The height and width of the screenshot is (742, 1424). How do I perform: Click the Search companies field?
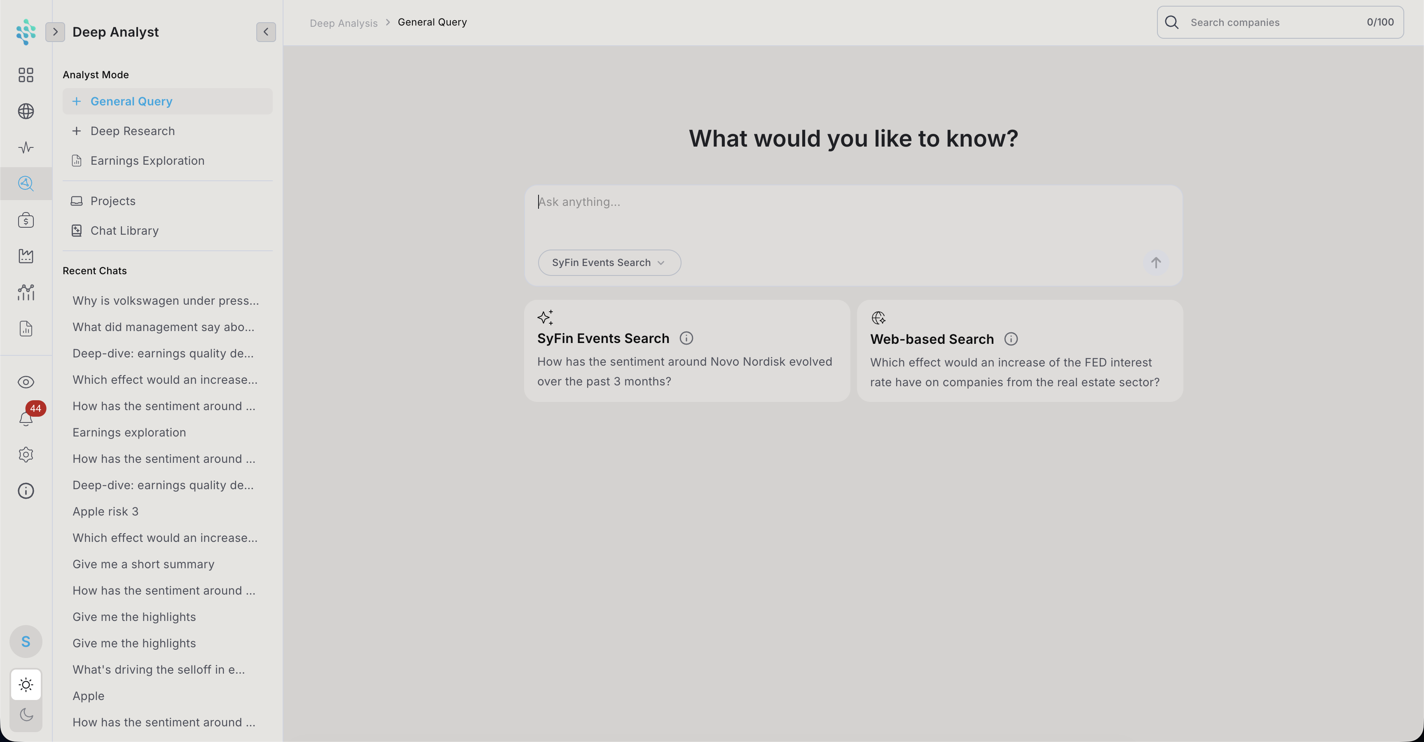[x=1280, y=22]
